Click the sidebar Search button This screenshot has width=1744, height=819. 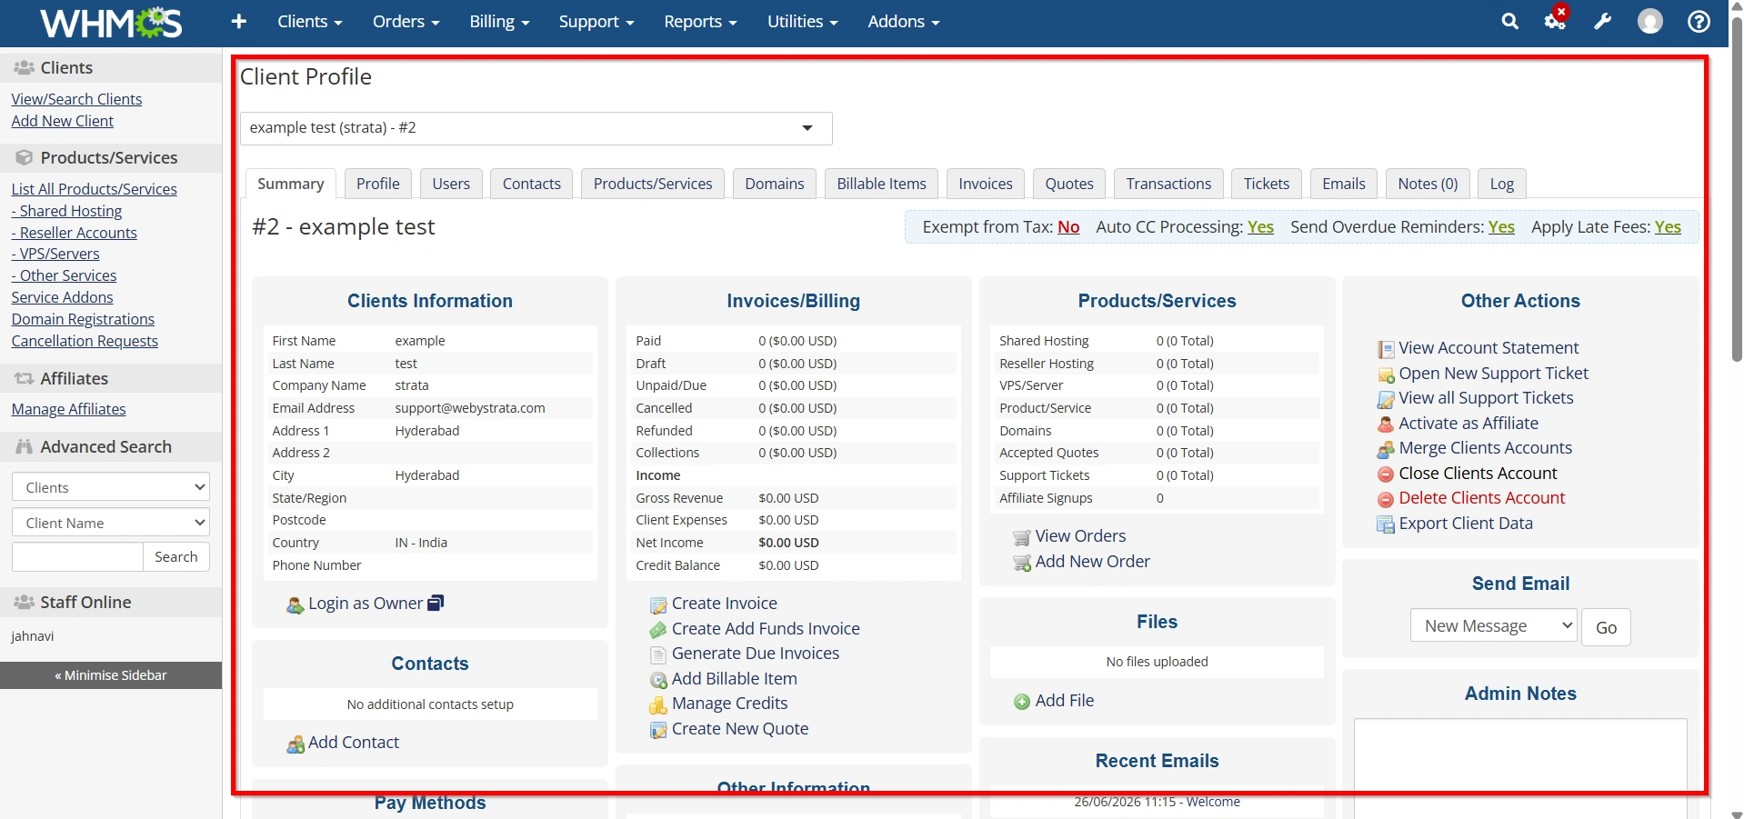pos(176,557)
